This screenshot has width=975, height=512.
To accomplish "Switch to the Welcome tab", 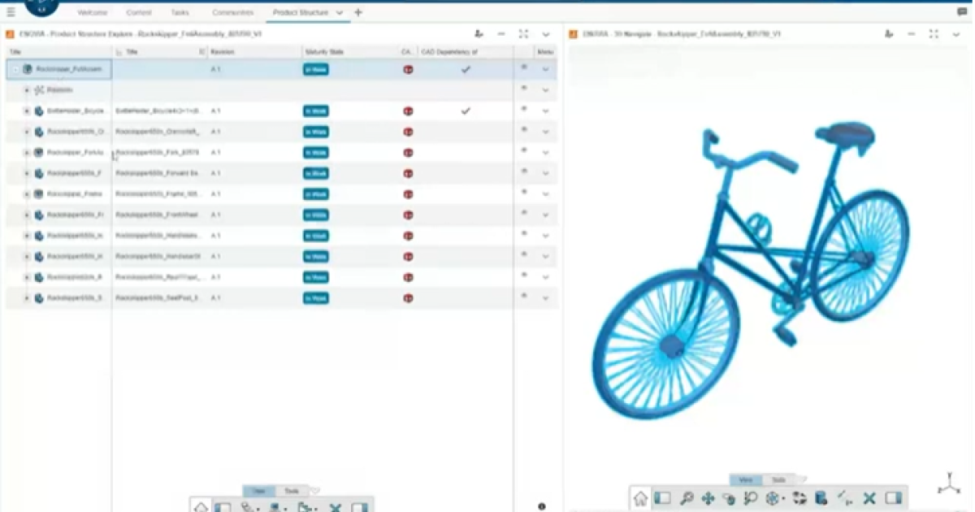I will (92, 13).
